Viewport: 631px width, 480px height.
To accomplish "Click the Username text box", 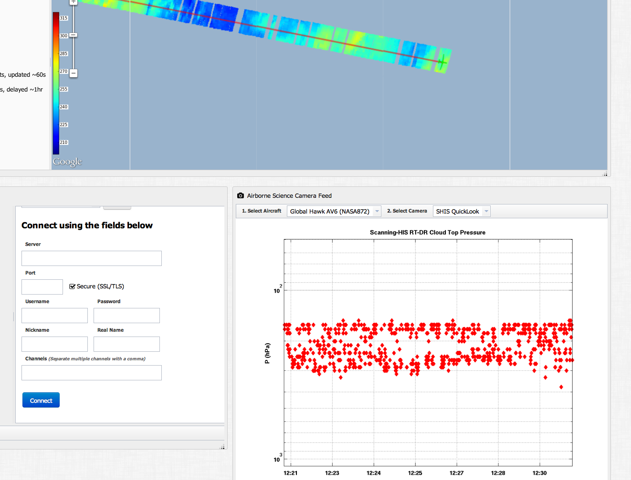I will (x=54, y=316).
